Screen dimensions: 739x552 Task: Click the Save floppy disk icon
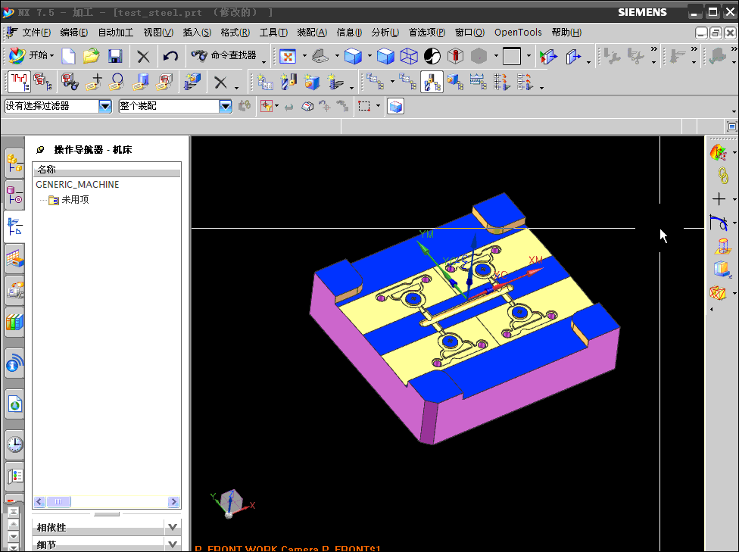[x=115, y=56]
